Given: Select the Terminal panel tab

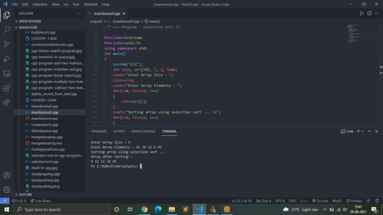Looking at the screenshot, I should pos(169,131).
